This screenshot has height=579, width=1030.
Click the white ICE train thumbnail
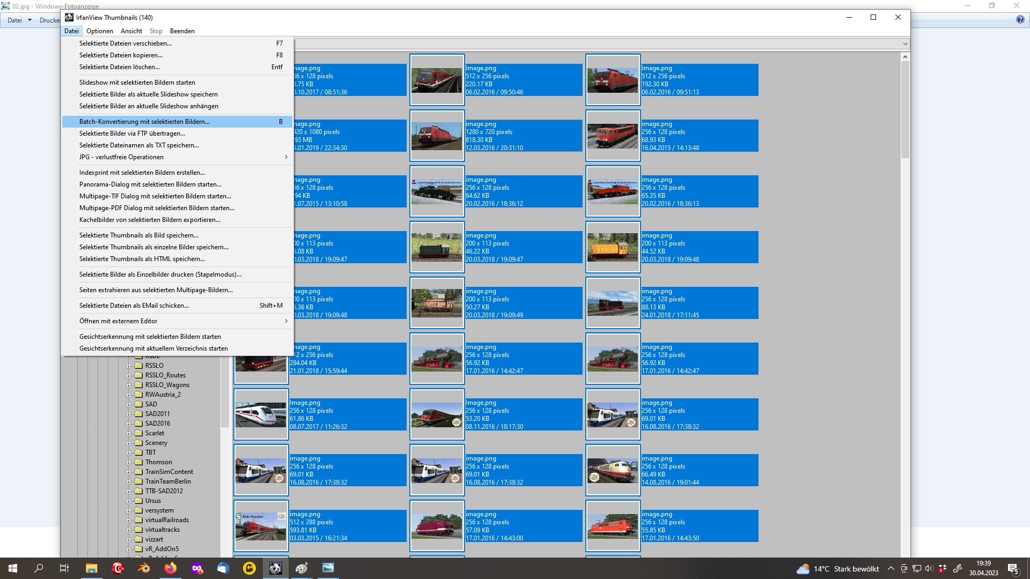261,414
